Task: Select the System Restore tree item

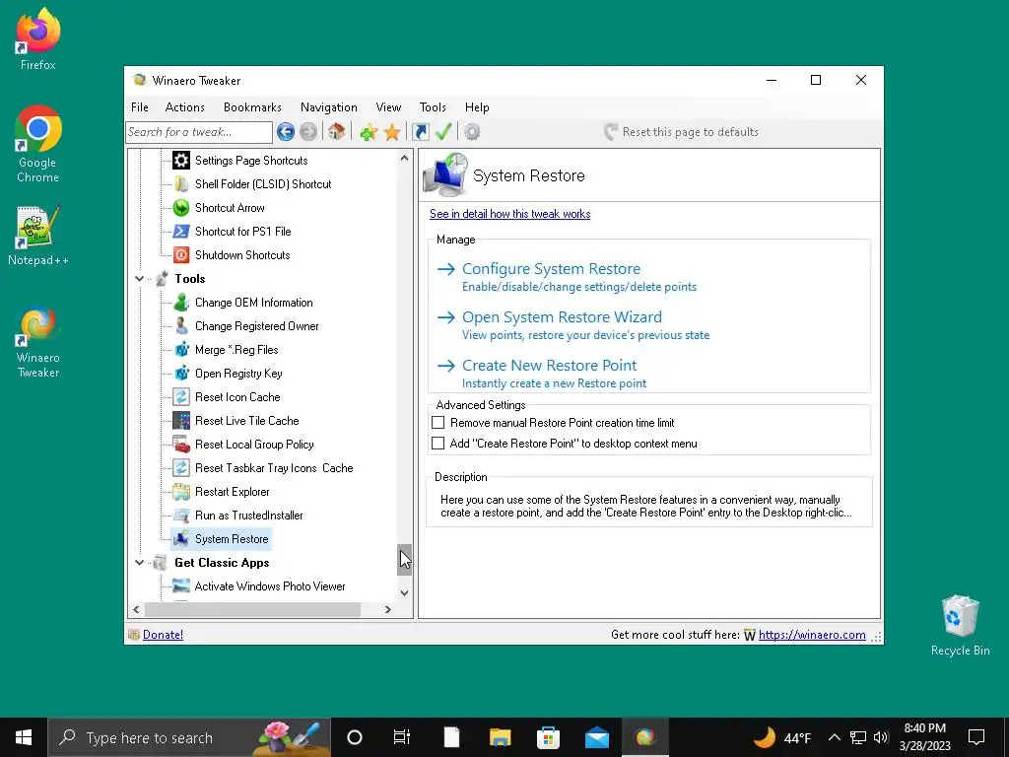Action: point(231,539)
